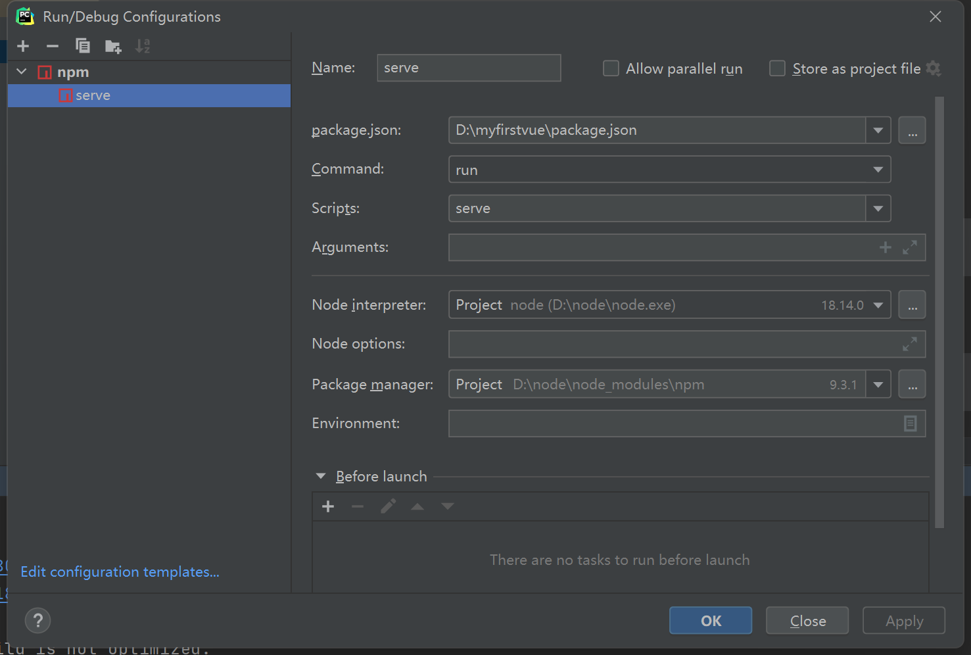
Task: Collapse the npm configuration group
Action: [22, 72]
